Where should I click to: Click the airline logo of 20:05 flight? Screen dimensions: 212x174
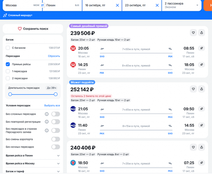click(x=73, y=48)
